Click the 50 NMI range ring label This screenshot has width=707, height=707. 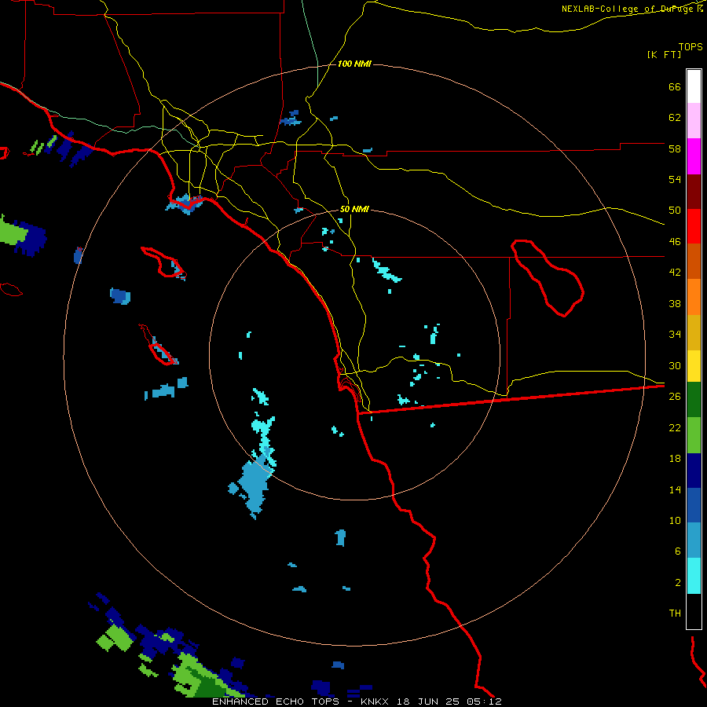point(354,209)
